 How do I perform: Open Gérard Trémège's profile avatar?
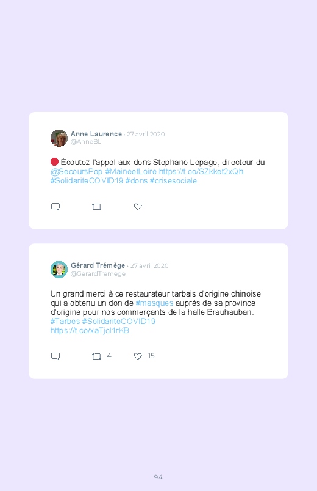coord(59,269)
